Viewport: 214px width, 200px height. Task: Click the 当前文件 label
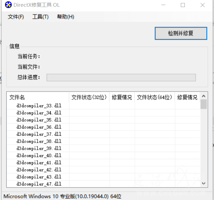coord(29,67)
